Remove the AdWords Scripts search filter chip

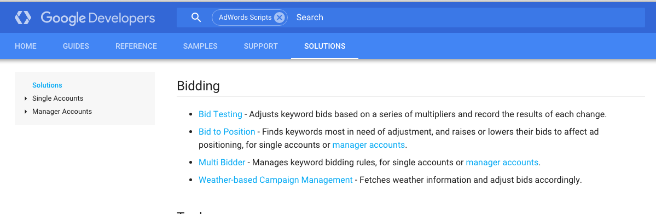coord(280,18)
